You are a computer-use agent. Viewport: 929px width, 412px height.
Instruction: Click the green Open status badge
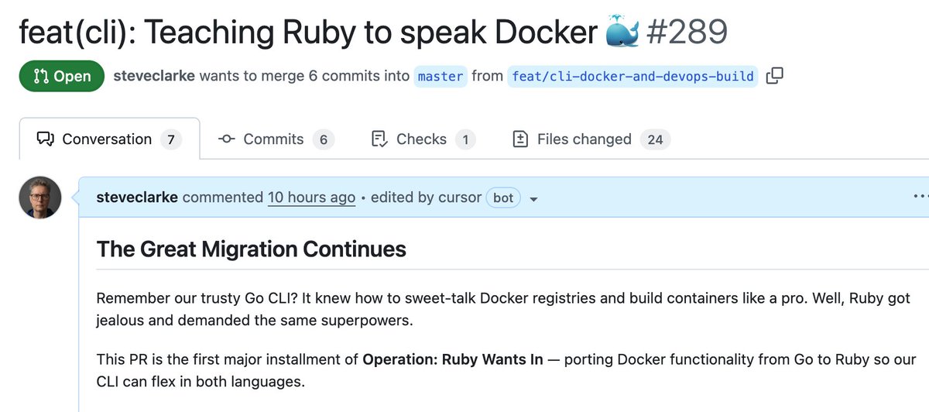click(x=62, y=77)
